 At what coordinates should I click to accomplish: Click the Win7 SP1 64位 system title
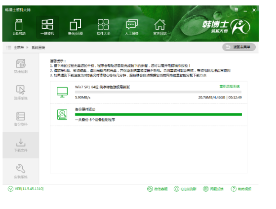tap(102, 87)
